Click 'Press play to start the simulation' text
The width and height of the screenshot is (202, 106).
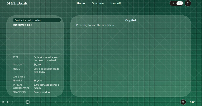pyautogui.click(x=95, y=25)
